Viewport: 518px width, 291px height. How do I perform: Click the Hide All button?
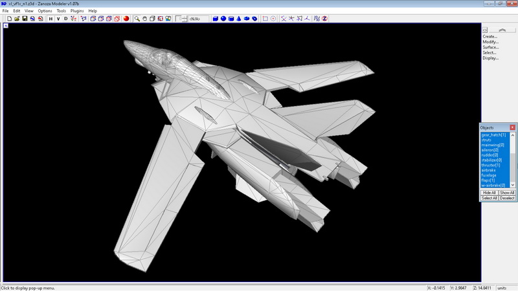[490, 193]
